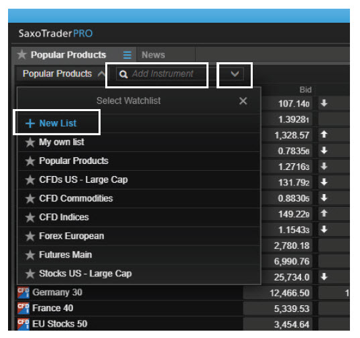Click the bid price 1.27163
This screenshot has height=338, width=360.
pos(294,167)
